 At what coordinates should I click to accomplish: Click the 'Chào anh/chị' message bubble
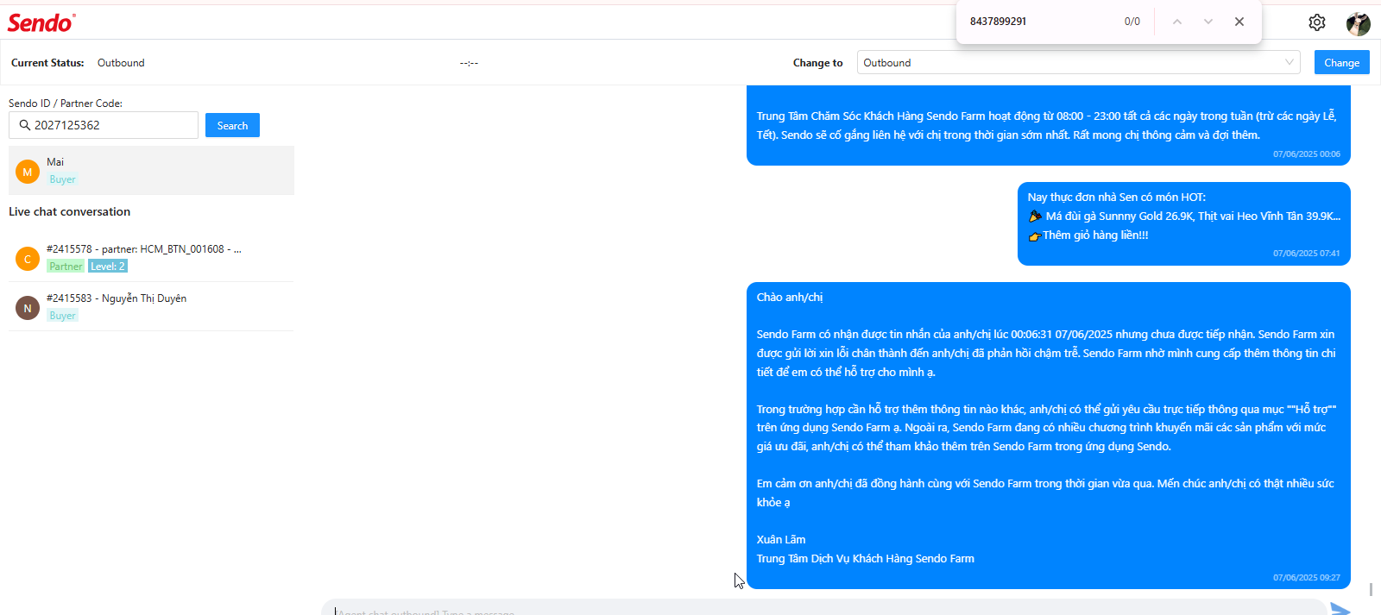click(1048, 436)
